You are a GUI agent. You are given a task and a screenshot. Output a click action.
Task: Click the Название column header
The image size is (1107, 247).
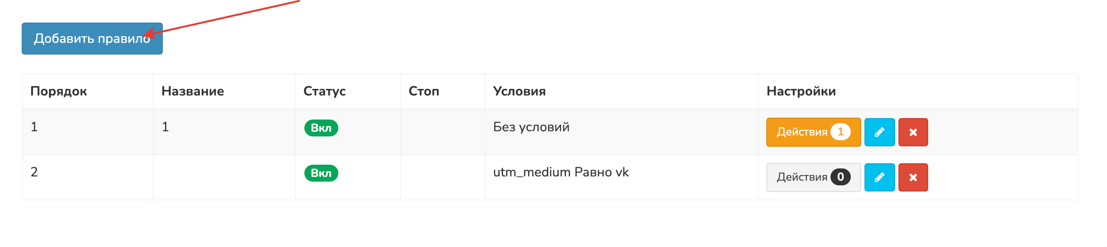click(193, 91)
